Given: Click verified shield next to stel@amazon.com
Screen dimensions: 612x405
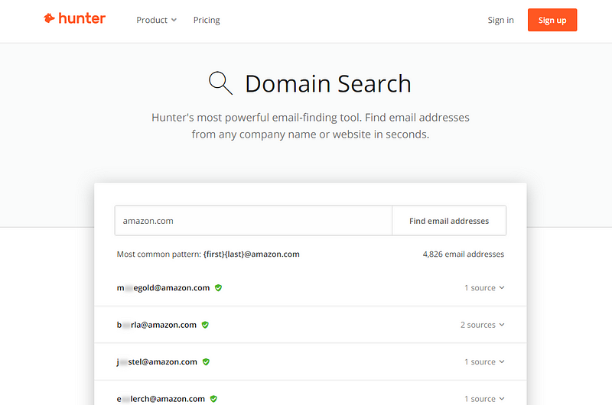Looking at the screenshot, I should pos(206,361).
